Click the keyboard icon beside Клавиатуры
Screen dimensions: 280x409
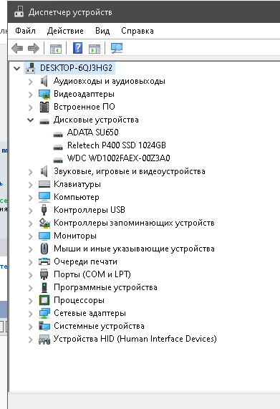coord(44,184)
